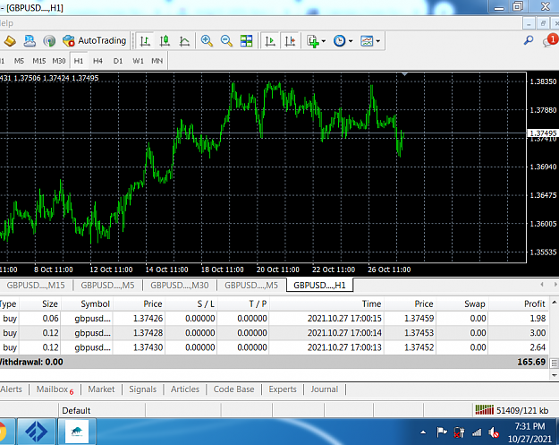Select the buy order opened at 1.37428
This screenshot has height=445, width=559.
[274, 333]
